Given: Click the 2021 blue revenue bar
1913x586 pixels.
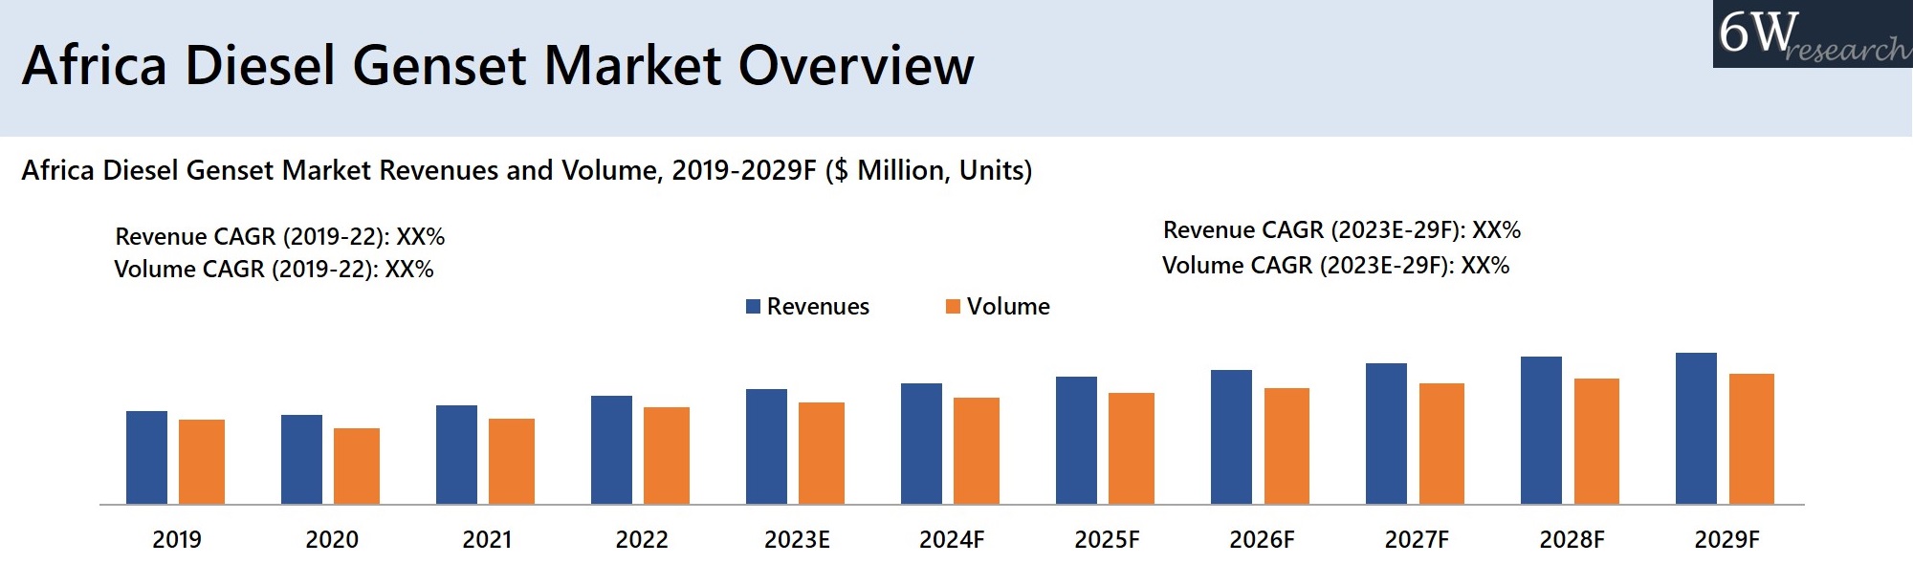Looking at the screenshot, I should (456, 454).
